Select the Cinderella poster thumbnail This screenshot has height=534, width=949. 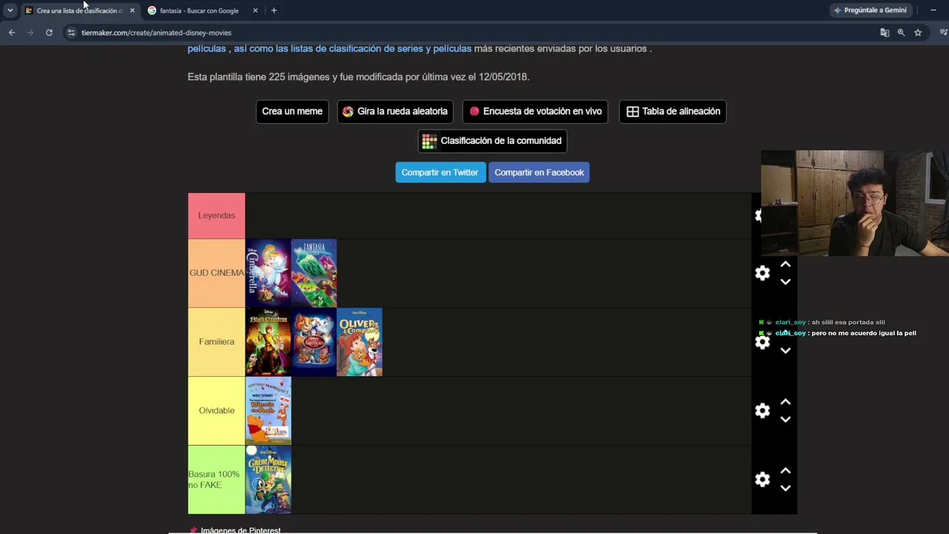(268, 273)
